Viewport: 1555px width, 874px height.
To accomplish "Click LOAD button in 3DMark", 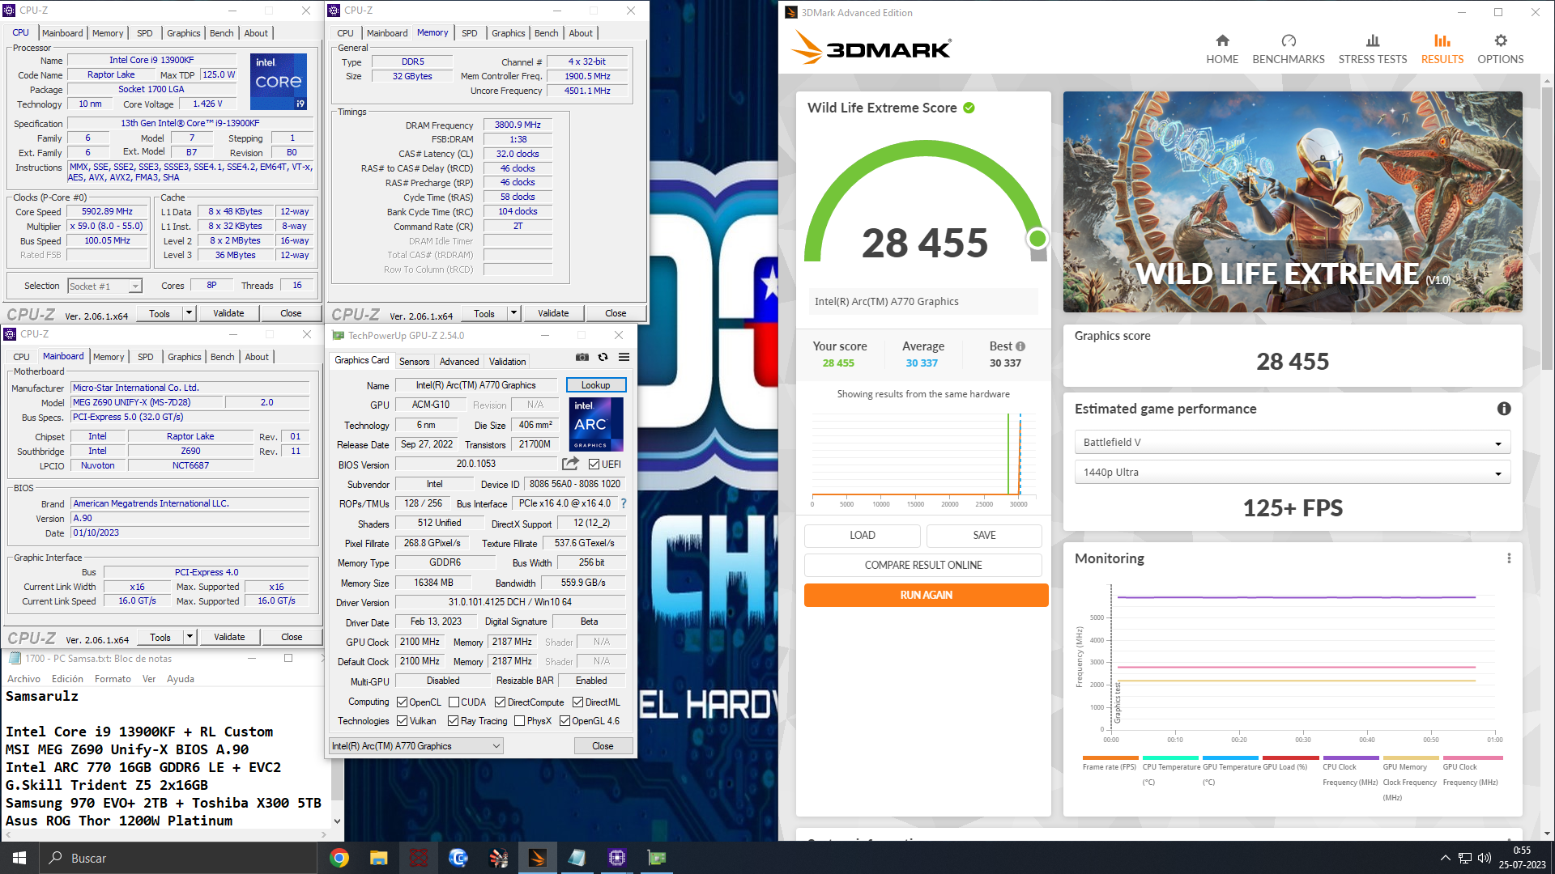I will click(x=862, y=535).
